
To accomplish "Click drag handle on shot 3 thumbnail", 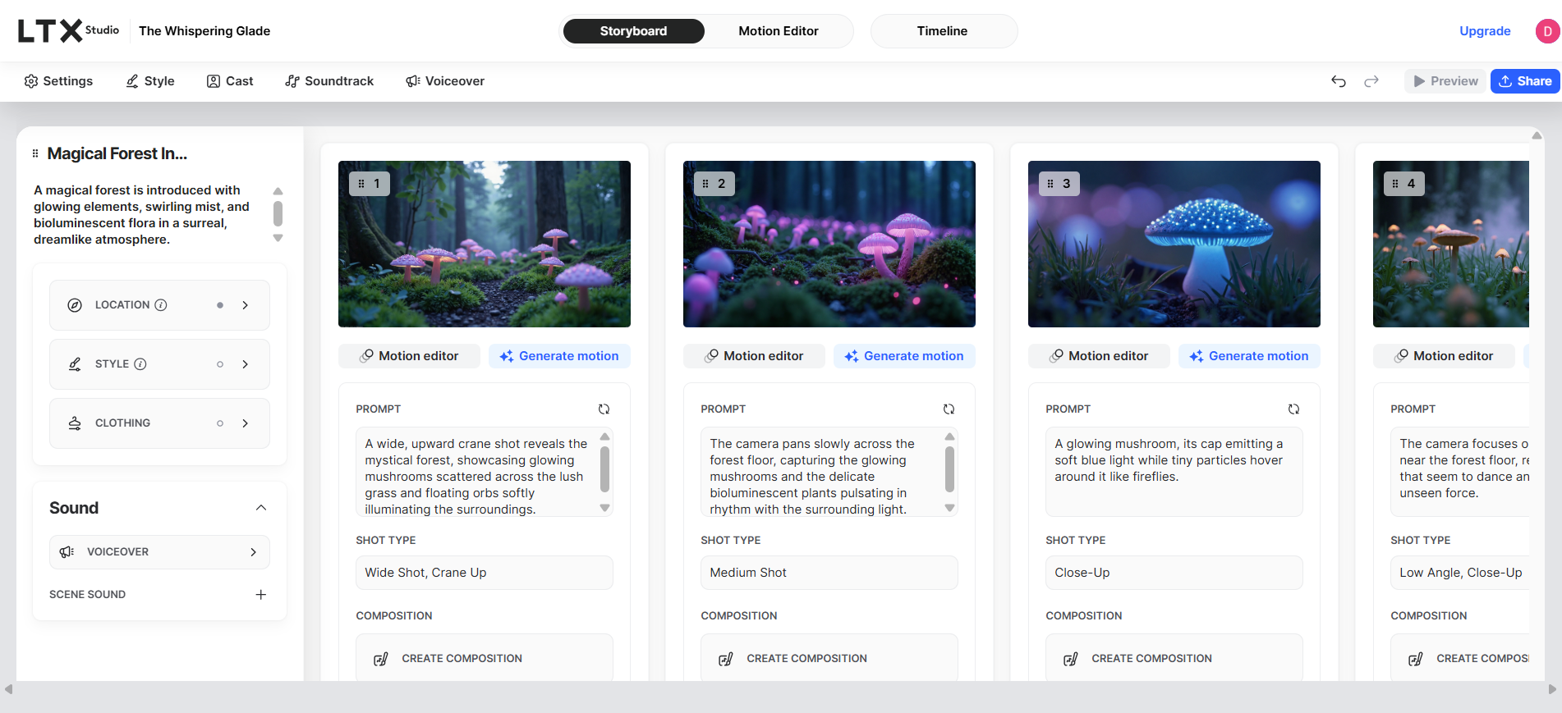I will 1051,184.
